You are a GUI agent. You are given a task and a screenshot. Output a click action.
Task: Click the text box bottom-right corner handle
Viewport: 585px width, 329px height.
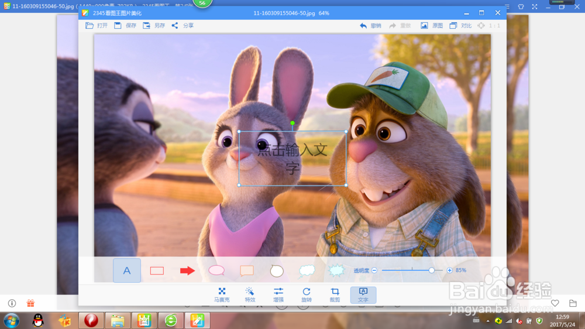click(x=346, y=185)
